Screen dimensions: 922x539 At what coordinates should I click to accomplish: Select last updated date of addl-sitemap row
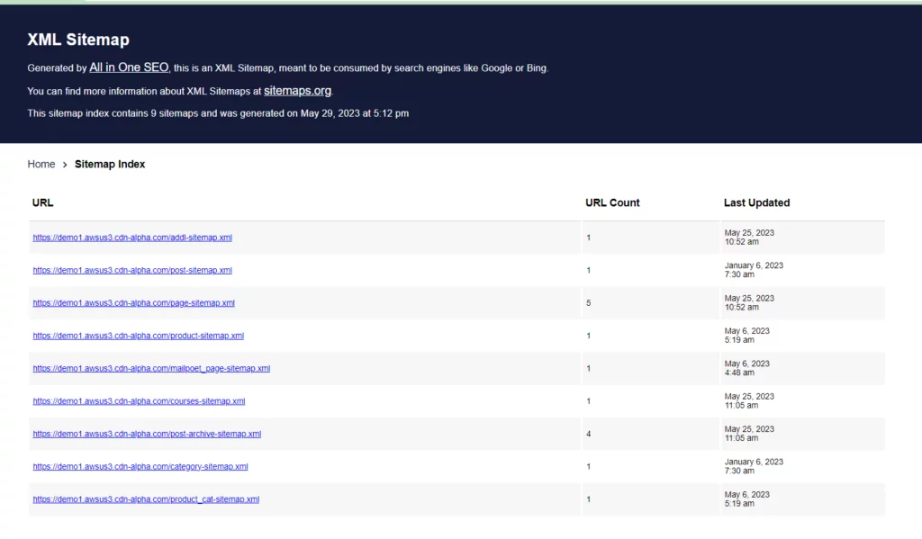point(749,238)
